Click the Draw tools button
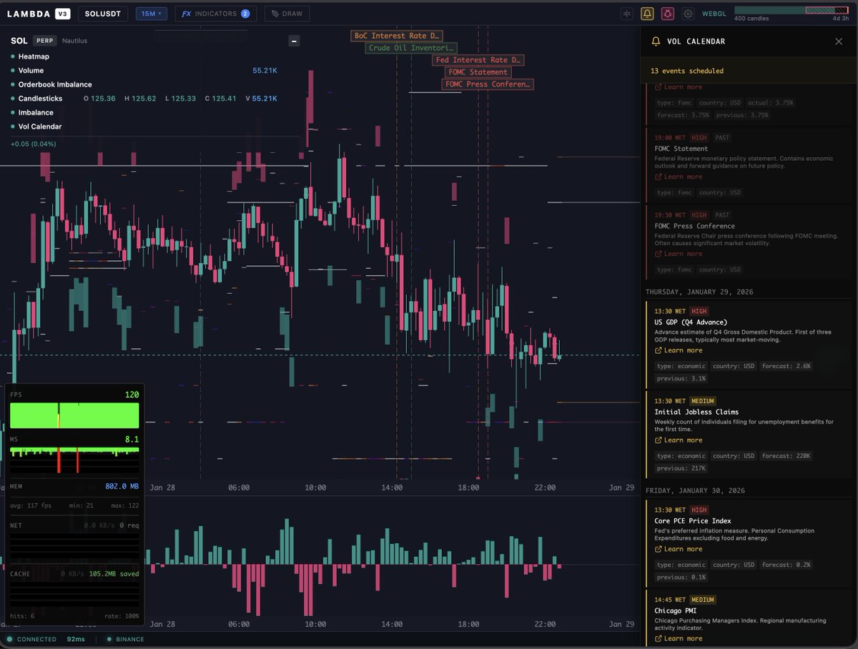Viewport: 858px width, 649px height. [x=287, y=14]
